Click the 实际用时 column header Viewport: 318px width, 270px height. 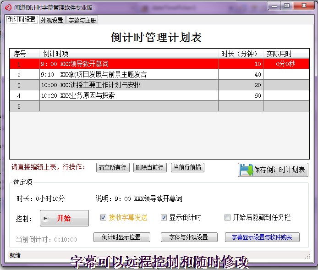tap(286, 54)
